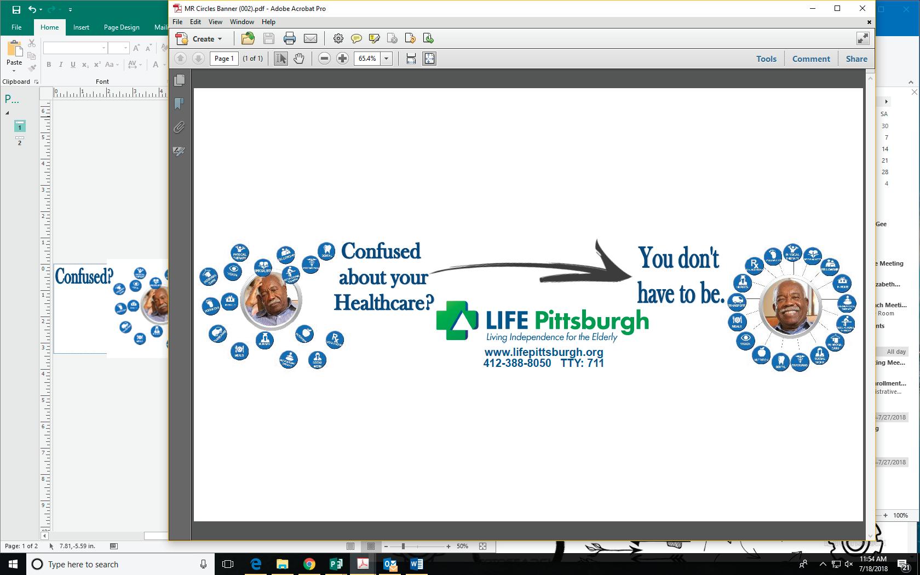This screenshot has height=575, width=920.
Task: Select the Insert tab in Publisher
Action: coord(81,27)
